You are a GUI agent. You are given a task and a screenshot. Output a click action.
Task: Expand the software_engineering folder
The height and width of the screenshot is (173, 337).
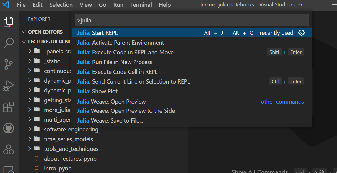click(71, 129)
